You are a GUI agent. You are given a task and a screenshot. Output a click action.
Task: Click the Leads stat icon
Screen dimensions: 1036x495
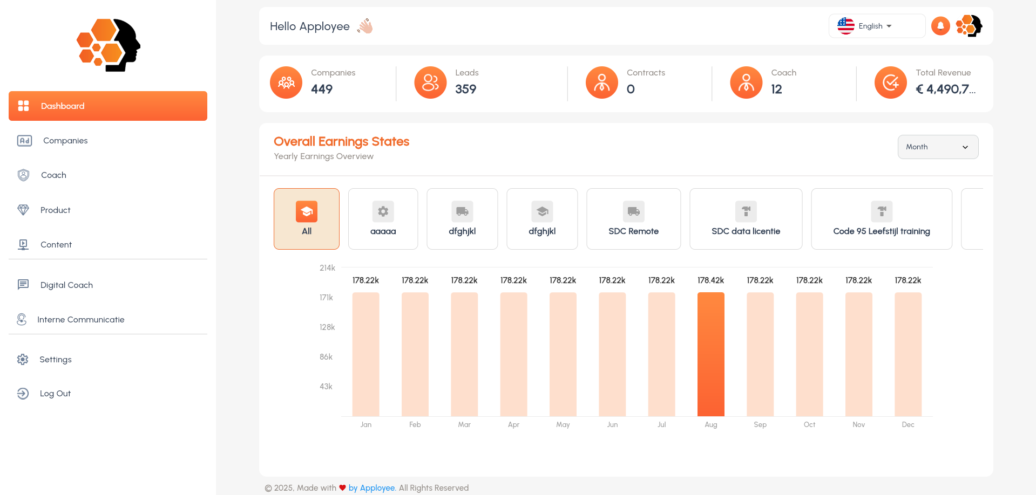430,82
